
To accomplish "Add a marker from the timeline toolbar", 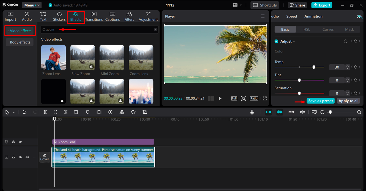I will [x=87, y=112].
